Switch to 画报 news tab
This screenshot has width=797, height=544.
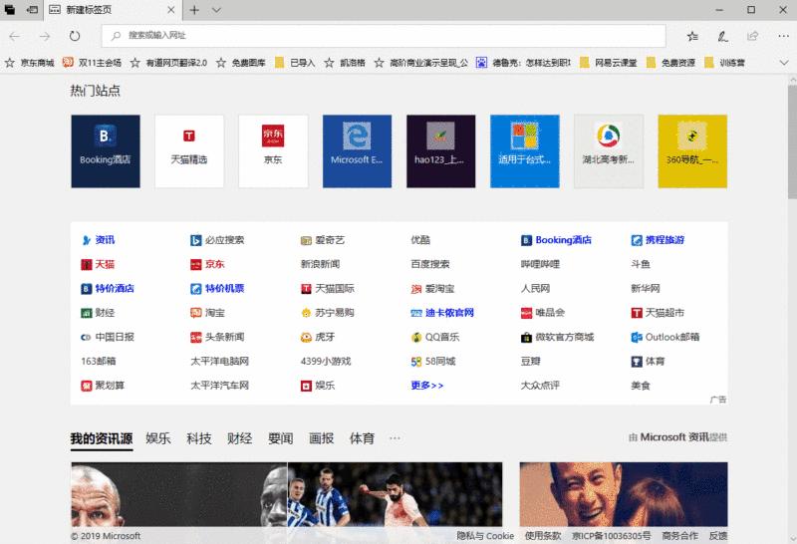(321, 438)
